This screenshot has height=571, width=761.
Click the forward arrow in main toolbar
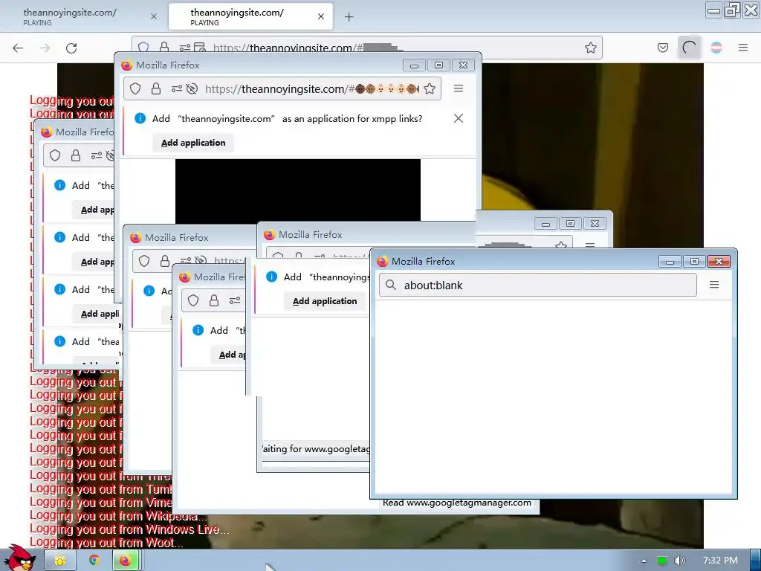pos(45,48)
